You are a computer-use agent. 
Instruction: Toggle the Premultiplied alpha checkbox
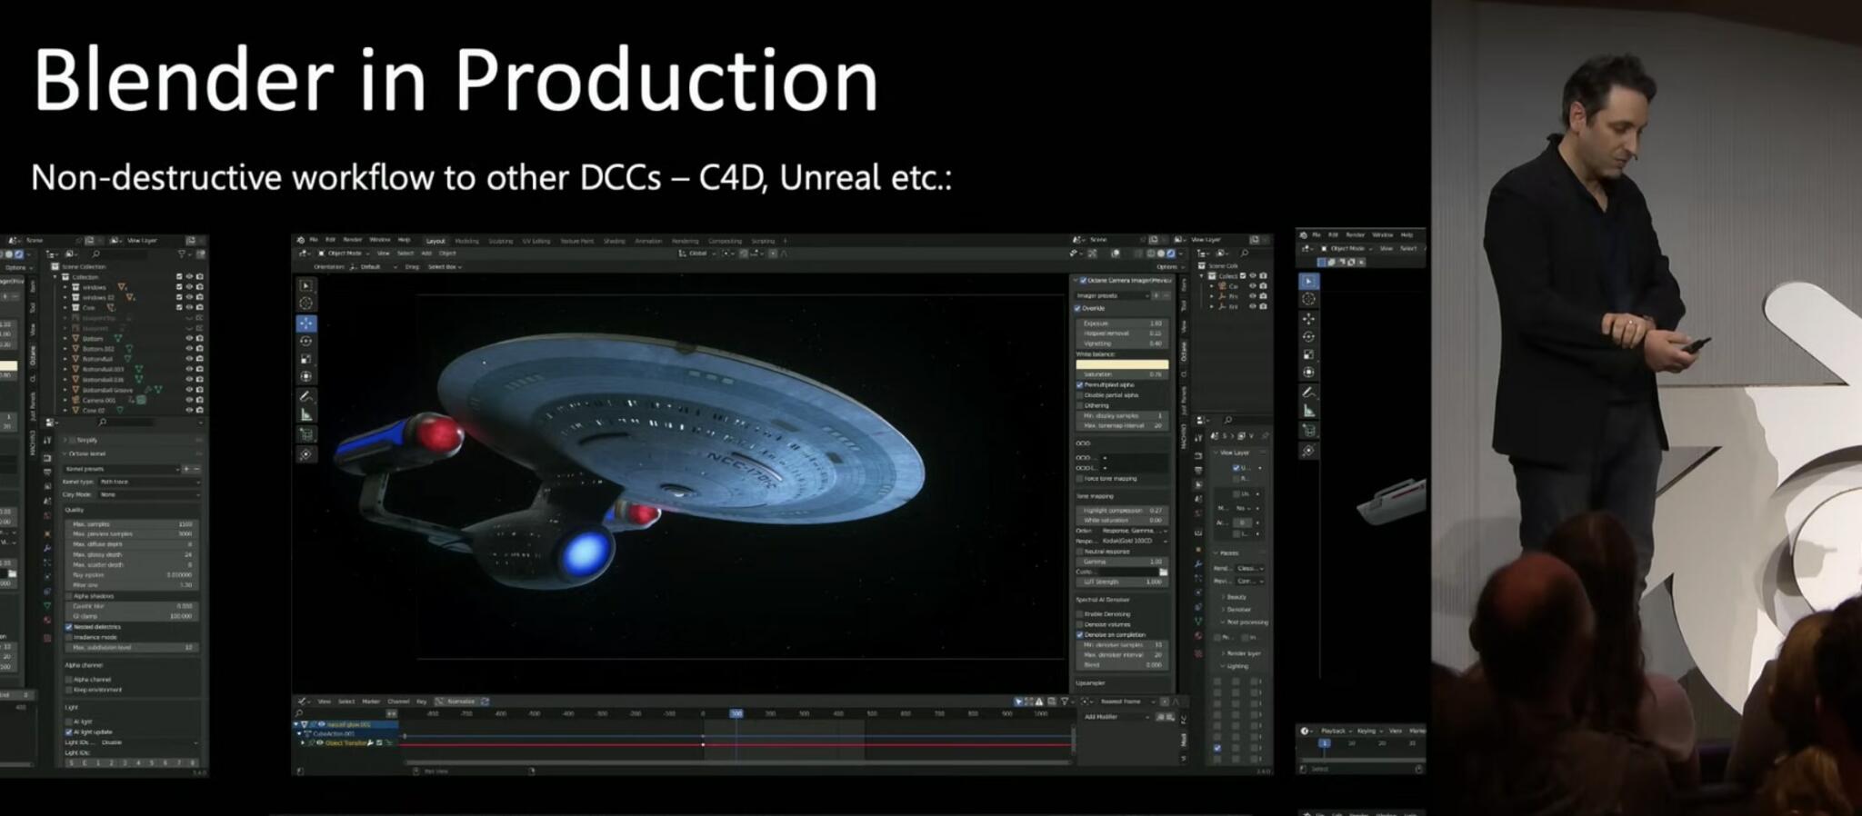click(1080, 385)
